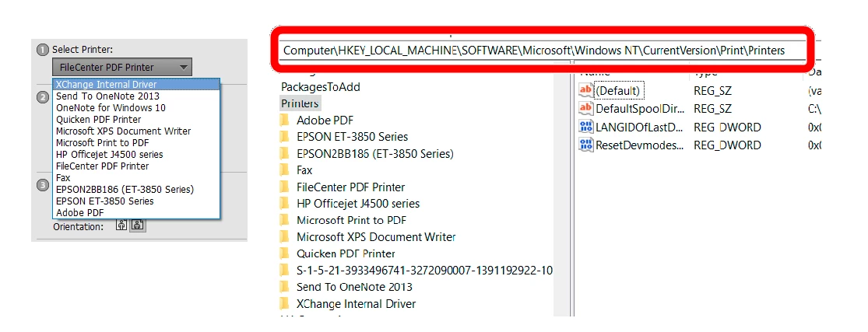The image size is (868, 332).
Task: Select the (Default) registry value
Action: click(617, 90)
